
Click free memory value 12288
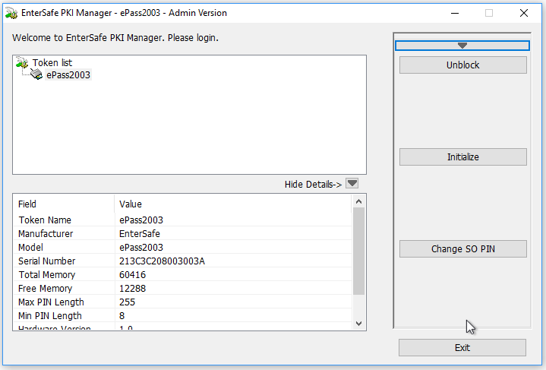coord(132,289)
